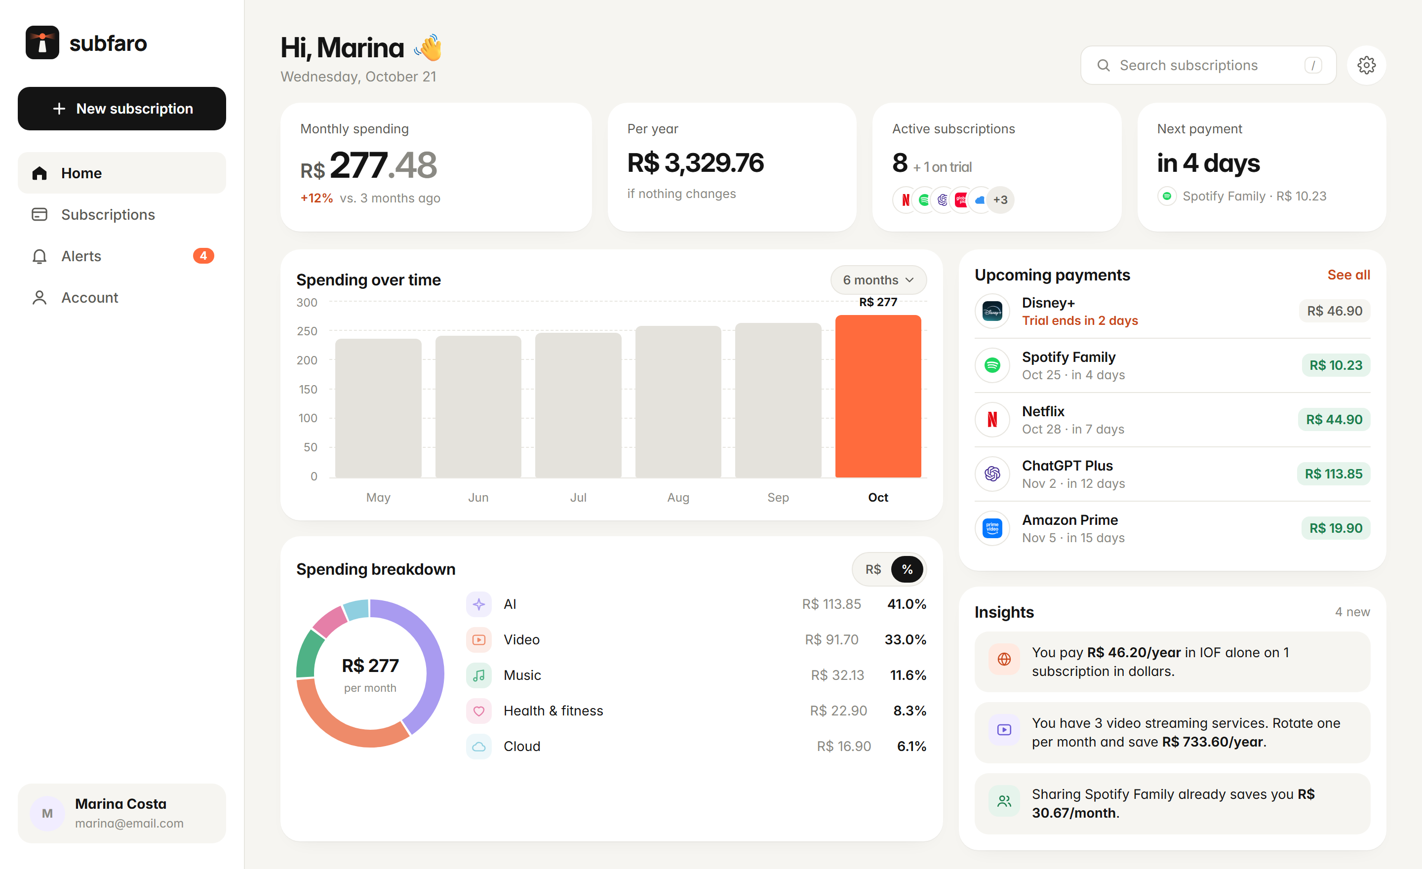Open Account in sidebar
Image resolution: width=1422 pixels, height=869 pixels.
[122, 297]
